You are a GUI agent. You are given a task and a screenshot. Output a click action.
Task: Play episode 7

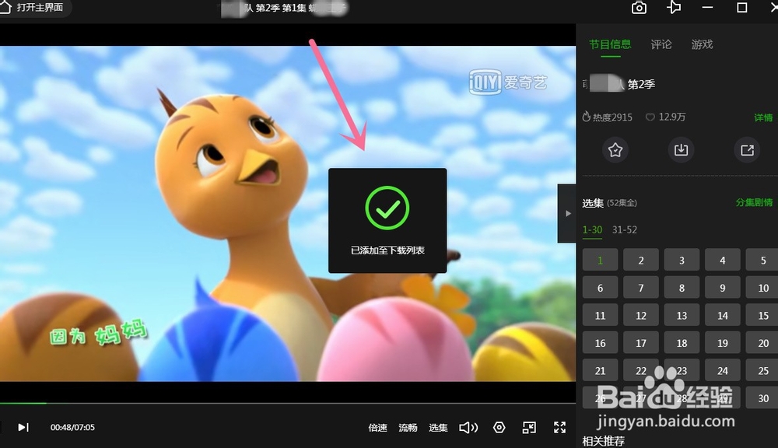pos(641,288)
